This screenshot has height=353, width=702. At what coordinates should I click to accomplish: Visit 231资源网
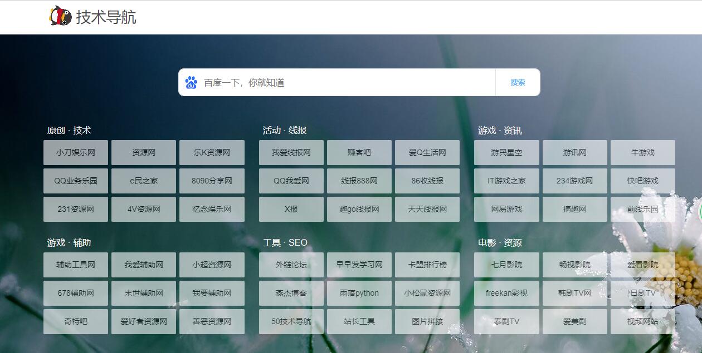click(x=76, y=209)
